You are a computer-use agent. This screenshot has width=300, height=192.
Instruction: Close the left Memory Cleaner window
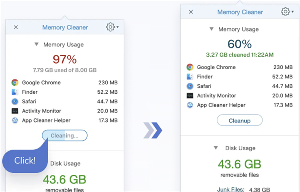(x=16, y=27)
